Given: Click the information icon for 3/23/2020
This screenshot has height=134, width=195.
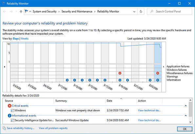Looking at the screenshot, I should pyautogui.click(x=150, y=80).
